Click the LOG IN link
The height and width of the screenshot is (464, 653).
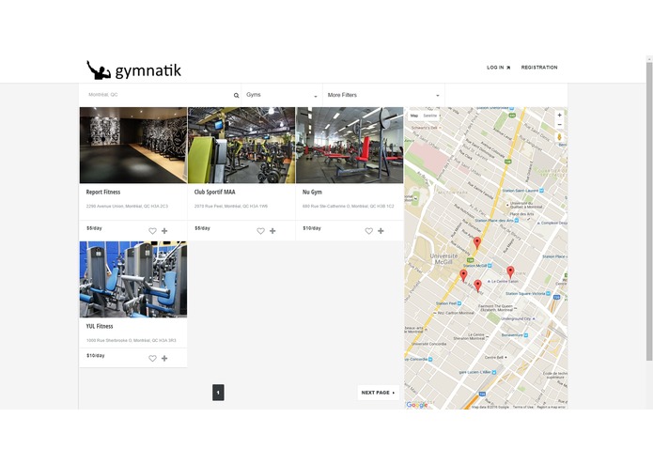(499, 68)
